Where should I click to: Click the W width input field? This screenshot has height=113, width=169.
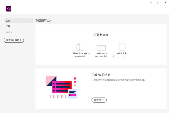[x=118, y=56]
